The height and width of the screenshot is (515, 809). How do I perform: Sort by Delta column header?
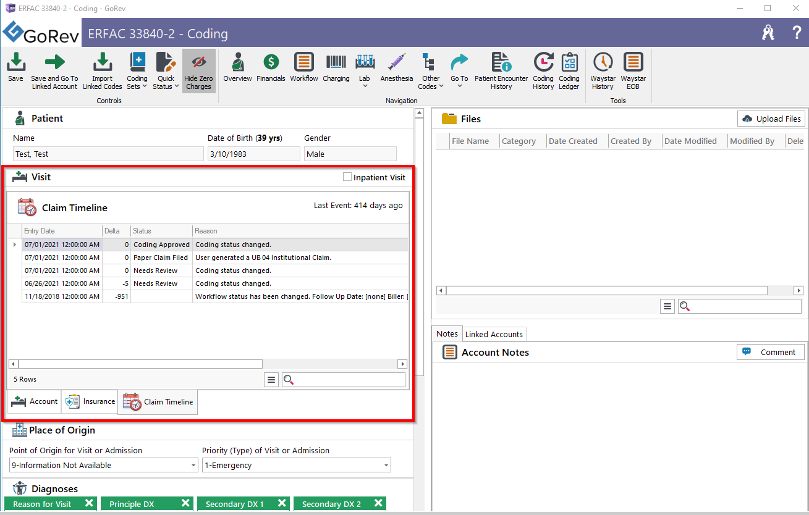click(x=116, y=231)
